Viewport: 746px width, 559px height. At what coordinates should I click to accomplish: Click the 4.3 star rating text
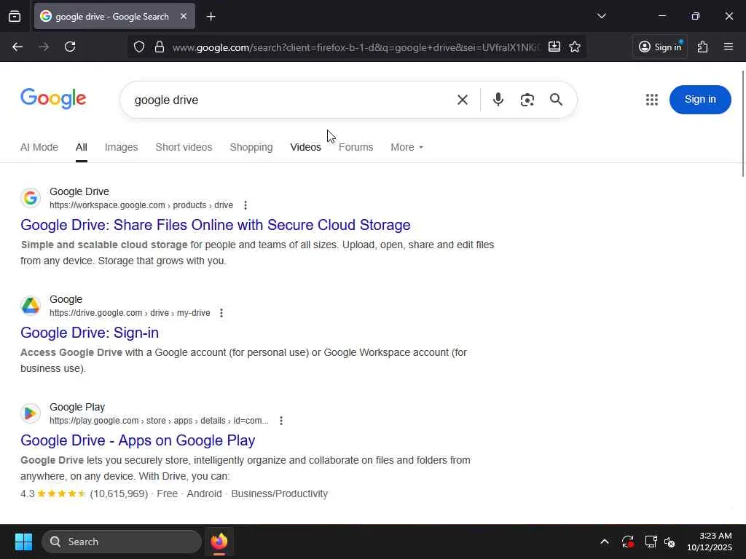click(x=28, y=494)
